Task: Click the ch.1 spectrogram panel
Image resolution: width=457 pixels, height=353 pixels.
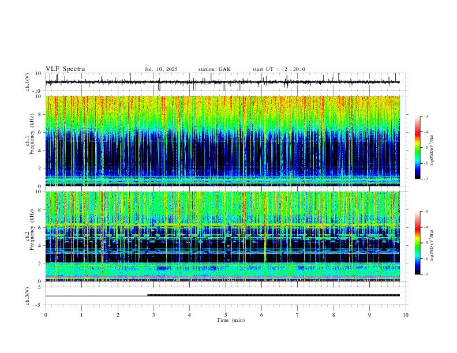Action: coord(223,141)
